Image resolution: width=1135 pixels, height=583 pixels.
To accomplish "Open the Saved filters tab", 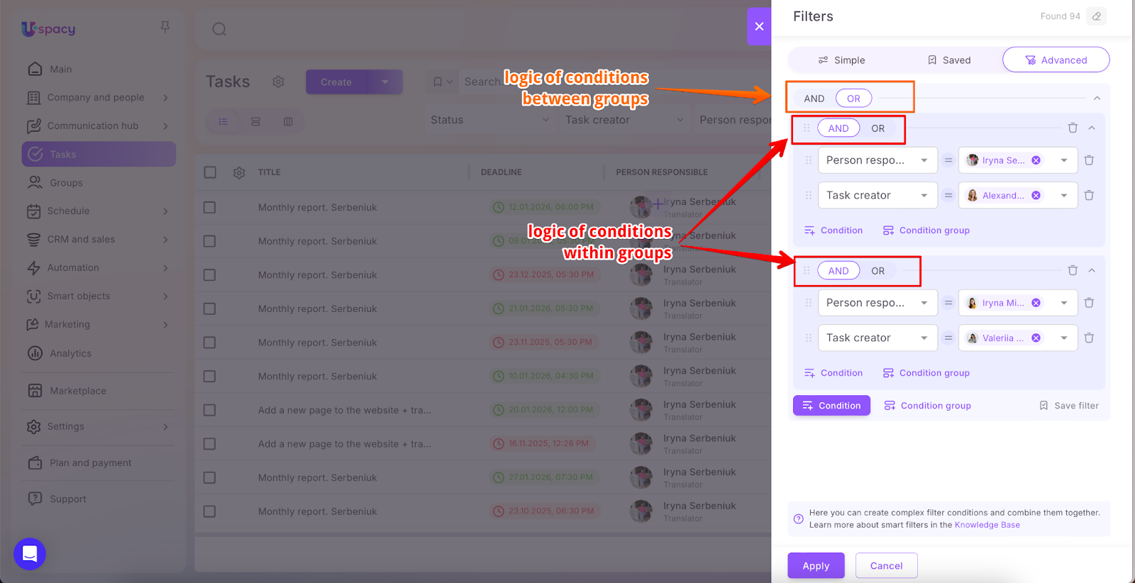I will pyautogui.click(x=949, y=60).
